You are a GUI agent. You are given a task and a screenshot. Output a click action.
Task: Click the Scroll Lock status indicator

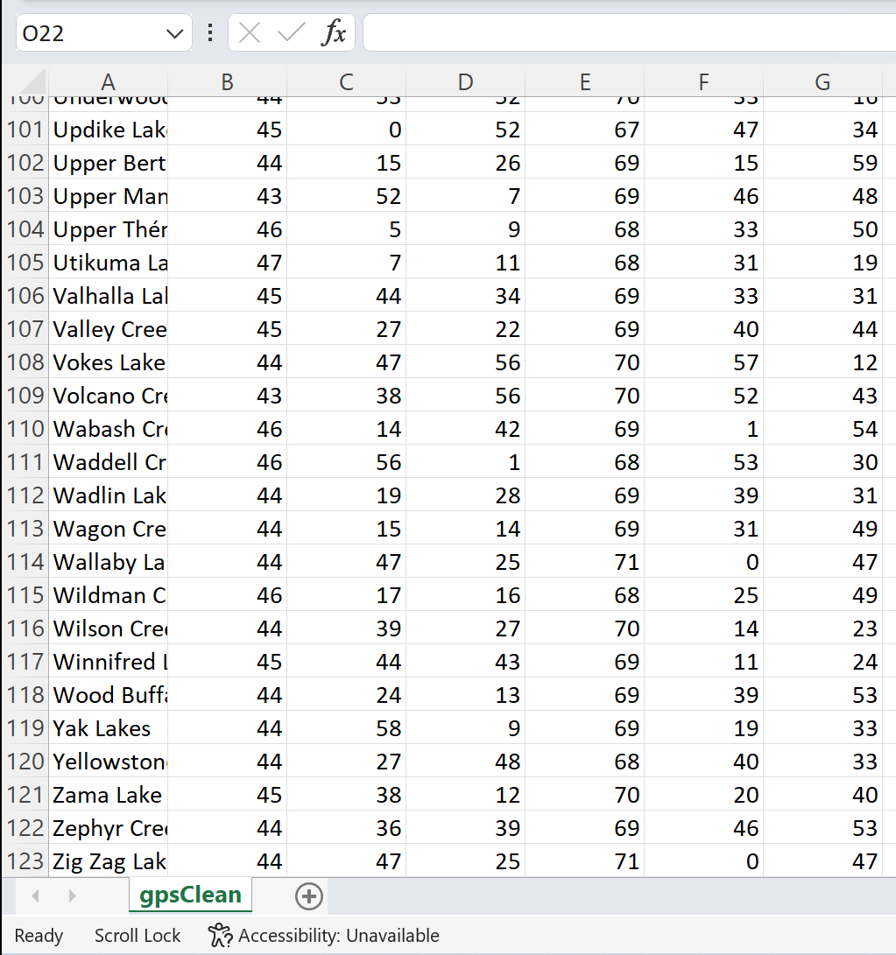click(x=138, y=935)
